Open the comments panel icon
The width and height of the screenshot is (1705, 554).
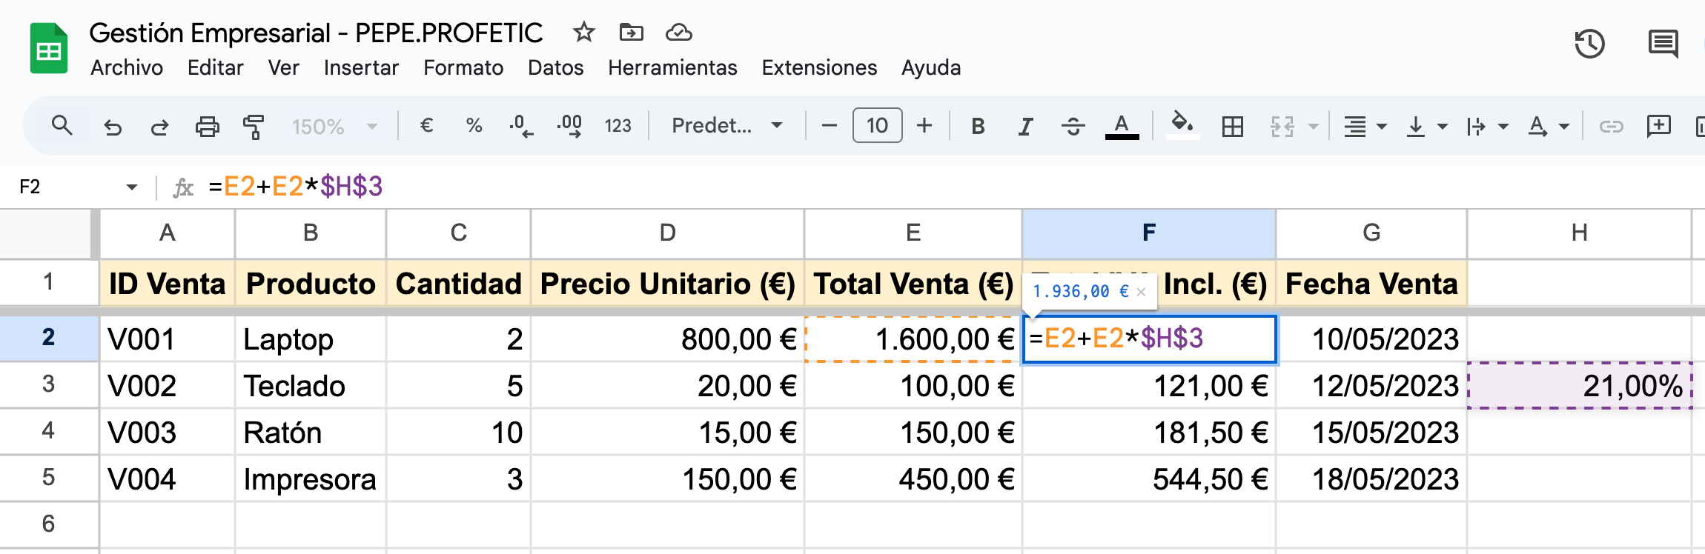point(1663,44)
